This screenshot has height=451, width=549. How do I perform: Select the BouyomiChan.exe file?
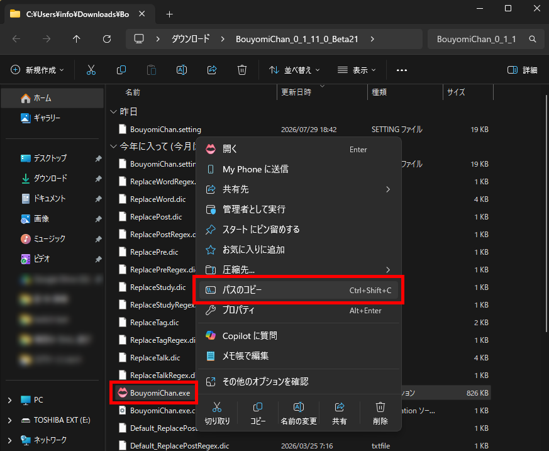click(x=160, y=393)
